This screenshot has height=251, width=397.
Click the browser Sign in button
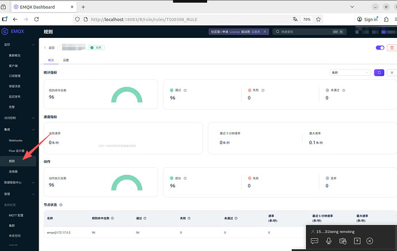point(367,19)
